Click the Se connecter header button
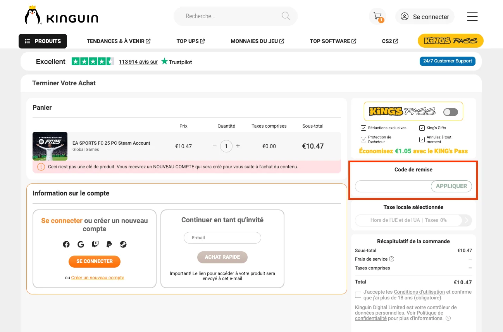 tap(425, 17)
